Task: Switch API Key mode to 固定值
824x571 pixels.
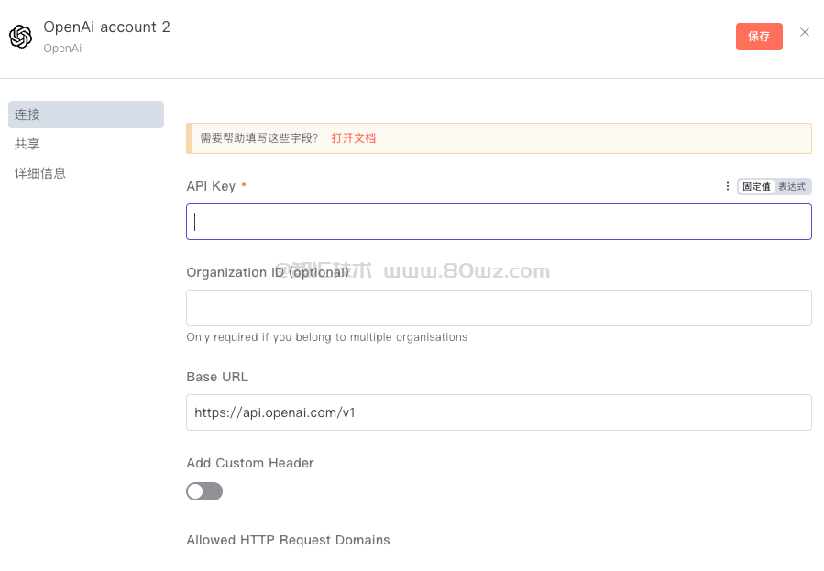Action: click(756, 186)
